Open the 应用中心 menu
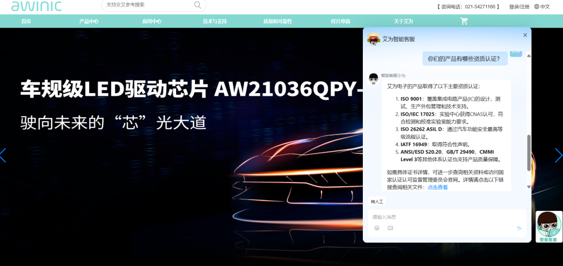This screenshot has width=563, height=266. click(x=152, y=21)
